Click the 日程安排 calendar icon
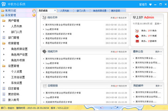The width and height of the screenshot is (168, 111). [x=45, y=86]
